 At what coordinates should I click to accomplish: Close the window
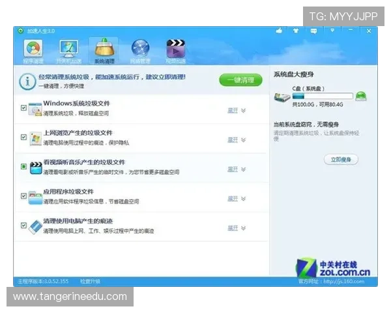369,31
